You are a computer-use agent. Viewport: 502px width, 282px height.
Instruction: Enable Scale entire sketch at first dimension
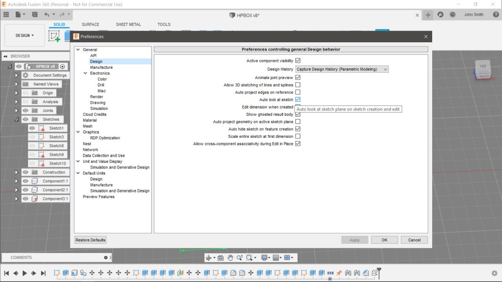click(298, 136)
